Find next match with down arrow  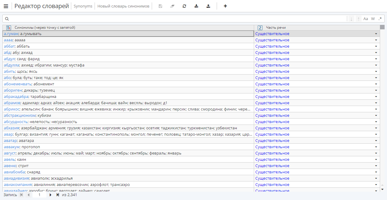click(x=351, y=19)
